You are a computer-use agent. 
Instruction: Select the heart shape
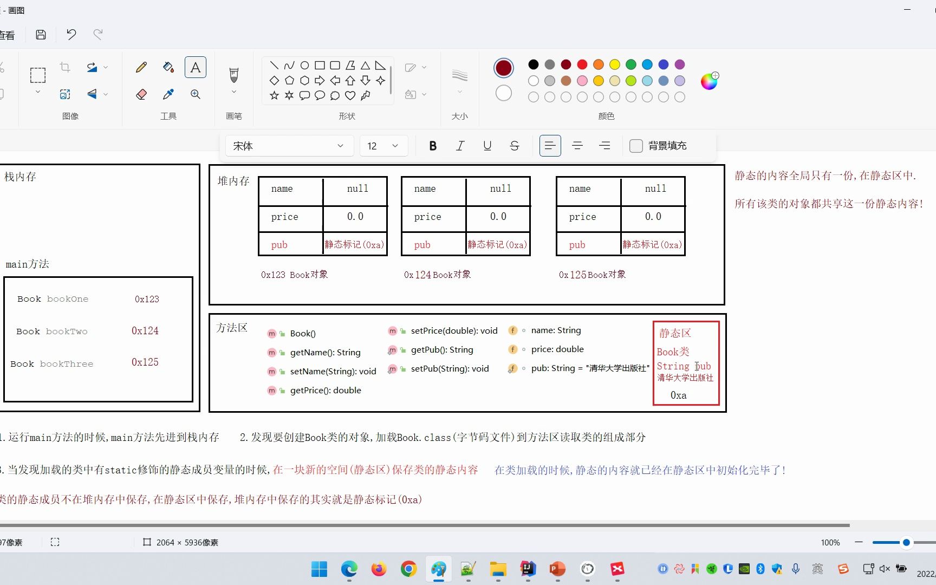(x=350, y=95)
